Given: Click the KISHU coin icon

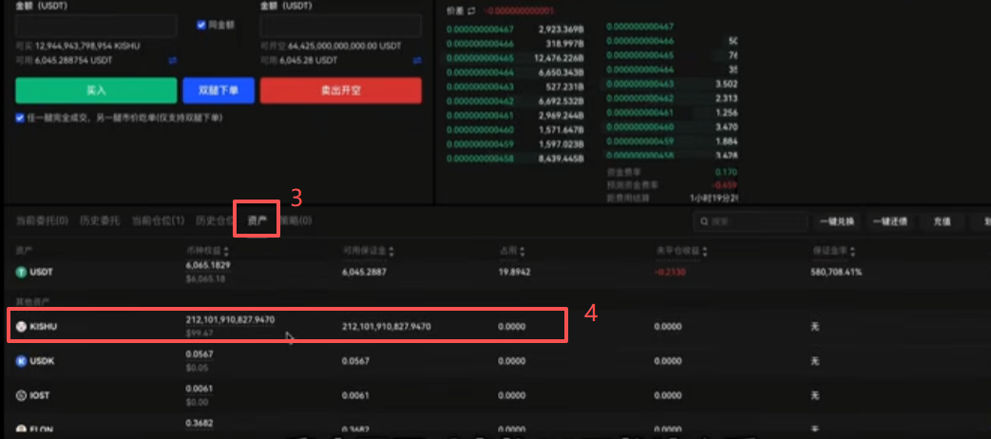Looking at the screenshot, I should pos(21,327).
